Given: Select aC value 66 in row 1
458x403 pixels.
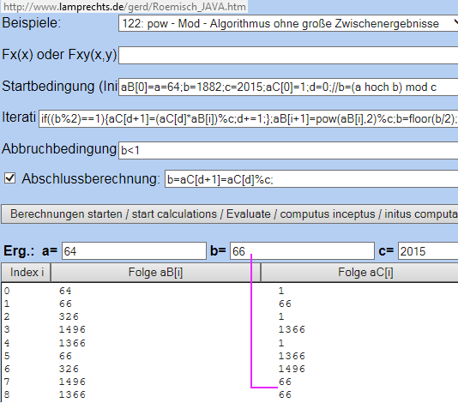Looking at the screenshot, I should point(285,304).
